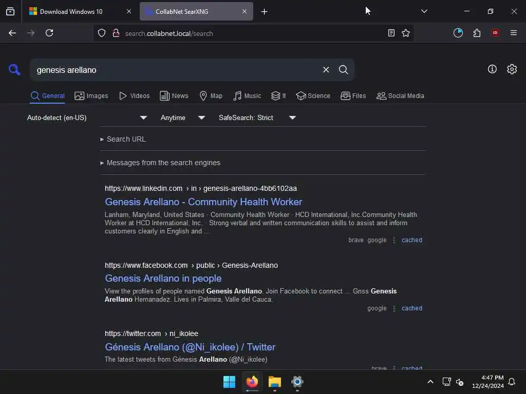Switch to the Music tab
The height and width of the screenshot is (394, 526).
pos(247,96)
